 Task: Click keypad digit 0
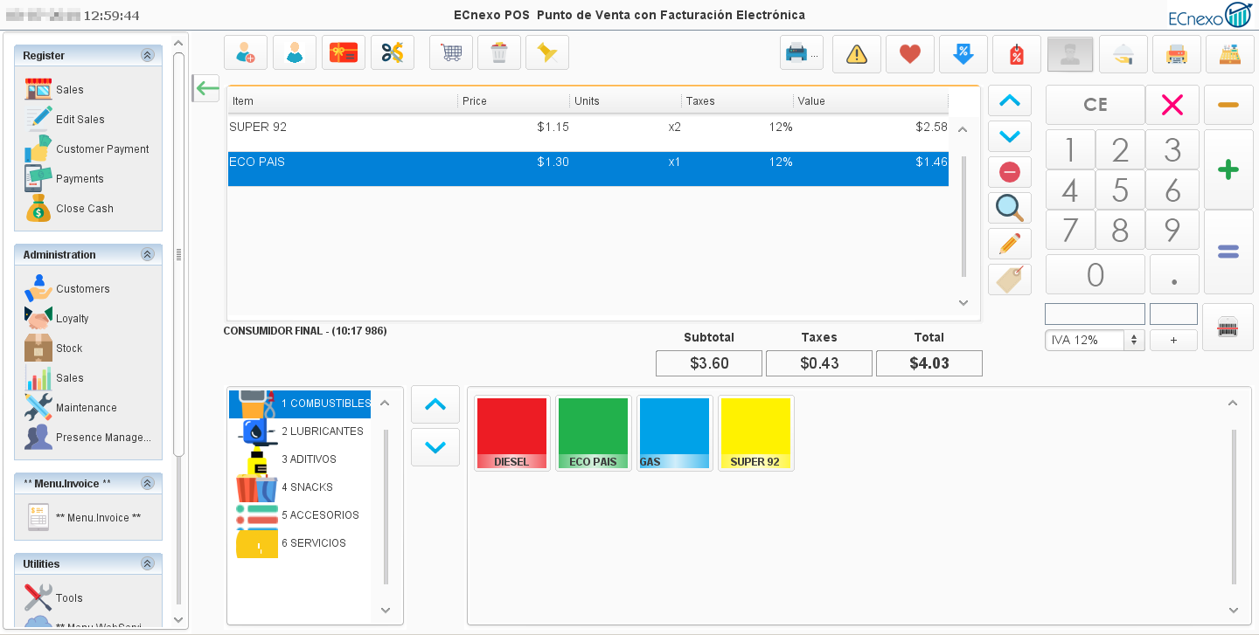1095,274
